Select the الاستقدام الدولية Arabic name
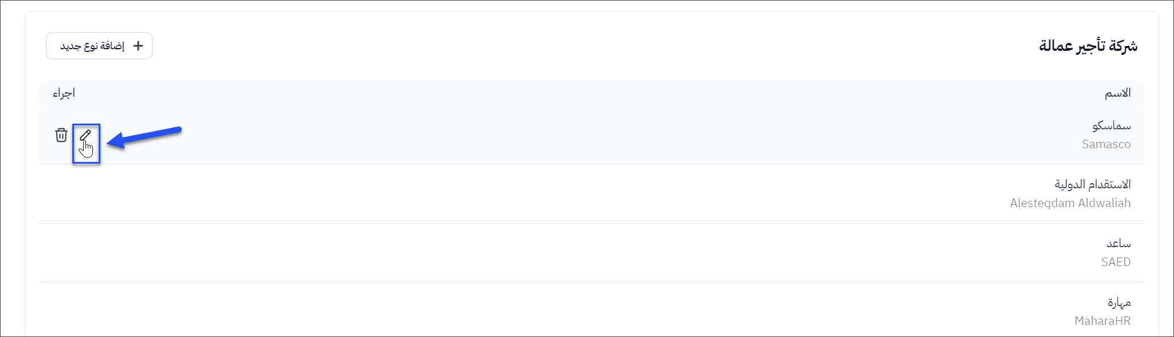1174x337 pixels. (x=1092, y=184)
